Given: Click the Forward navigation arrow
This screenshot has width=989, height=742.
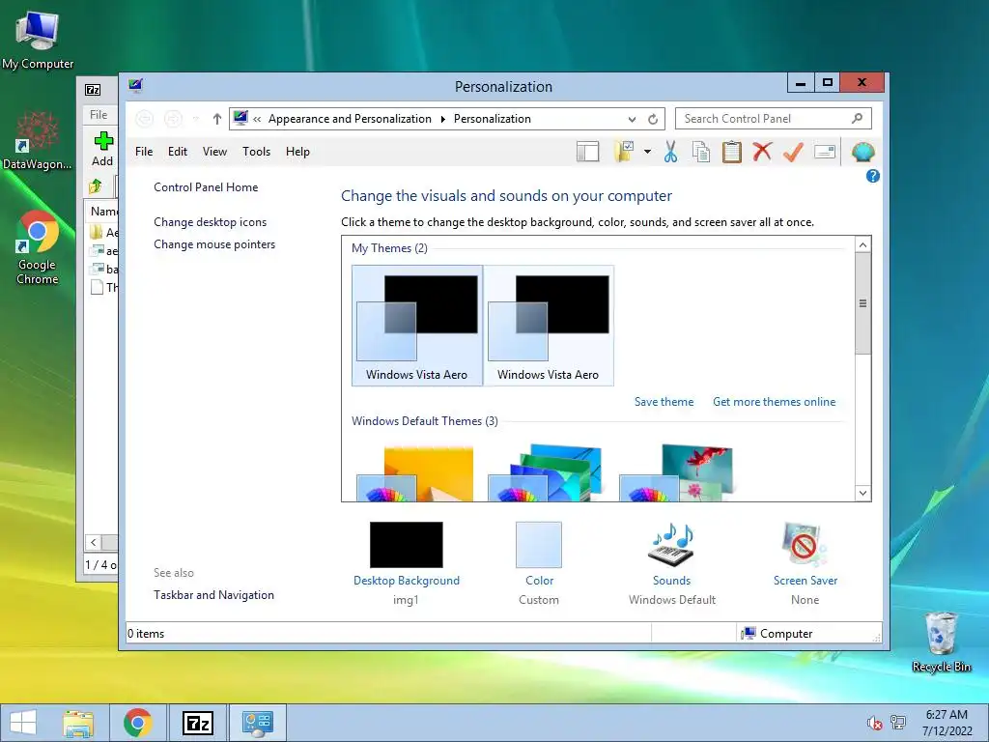Looking at the screenshot, I should (173, 119).
